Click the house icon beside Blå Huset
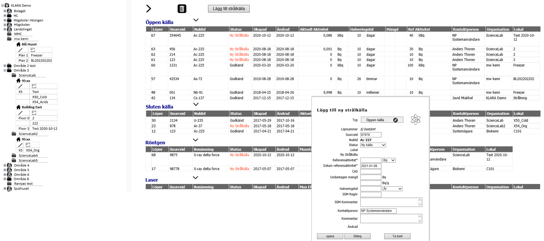This screenshot has width=544, height=241. click(x=19, y=44)
